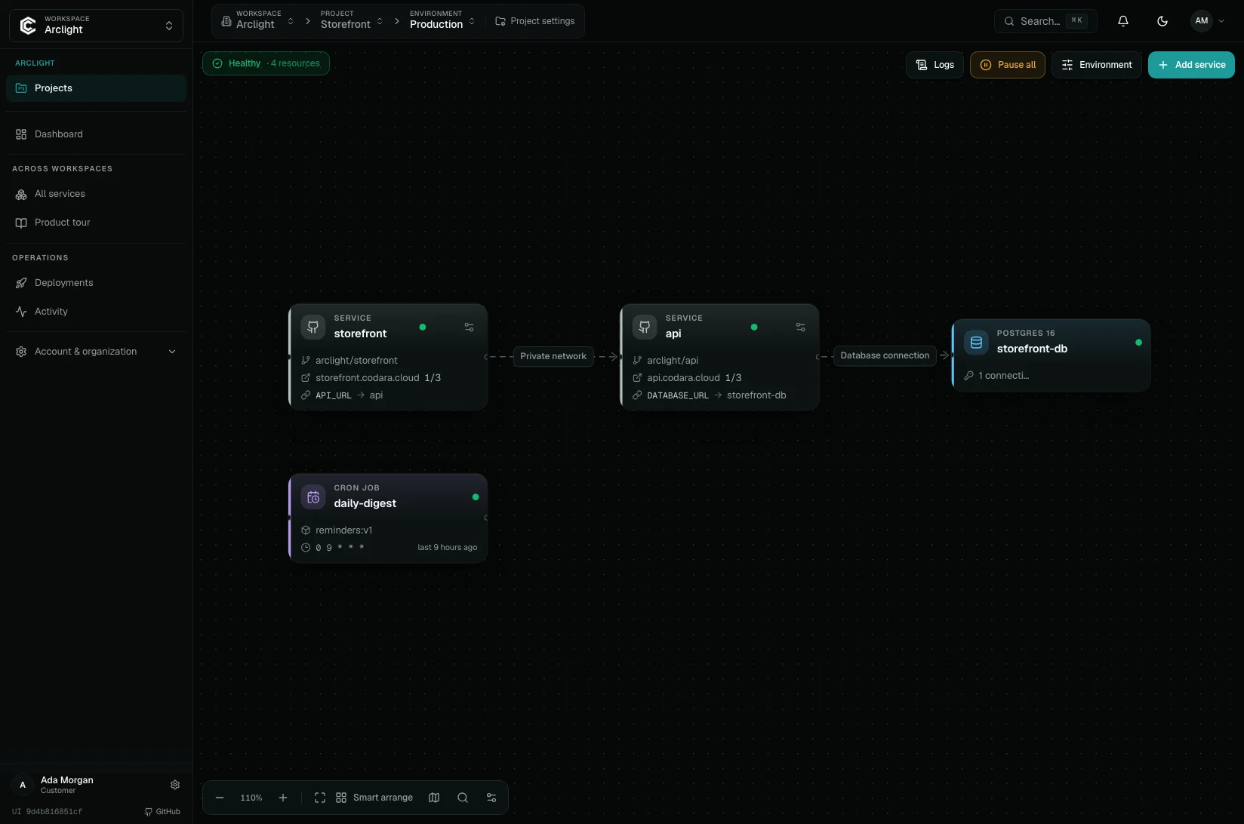Click the 110% zoom level

click(x=251, y=798)
